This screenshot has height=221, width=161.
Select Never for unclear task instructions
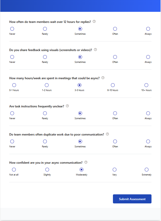(x=12, y=113)
